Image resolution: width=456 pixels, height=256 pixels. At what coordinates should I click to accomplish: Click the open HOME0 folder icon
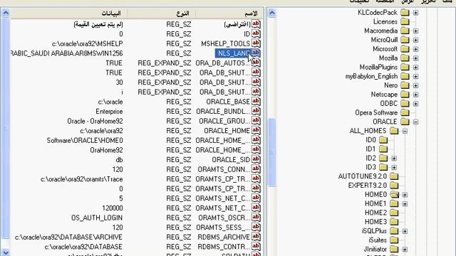394,194
